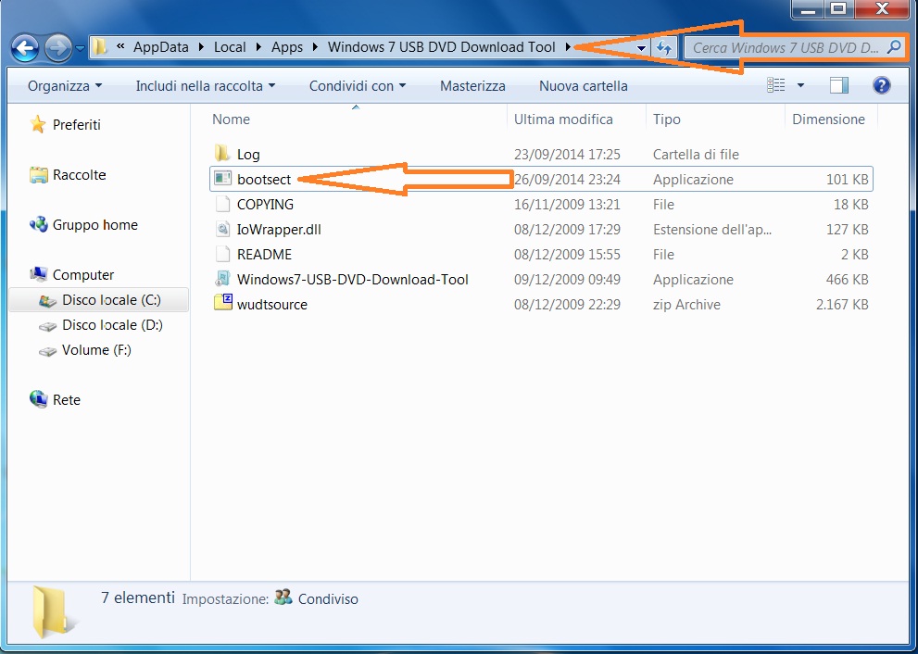Open Includi nella raccolta menu
This screenshot has height=654, width=918.
(205, 86)
